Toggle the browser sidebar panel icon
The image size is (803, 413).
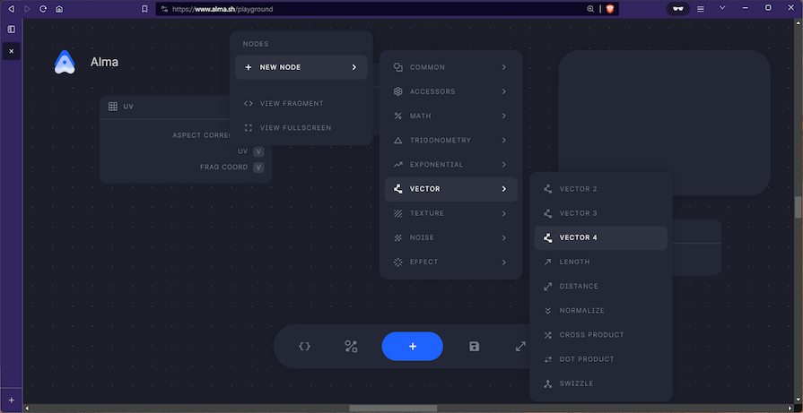[x=12, y=29]
